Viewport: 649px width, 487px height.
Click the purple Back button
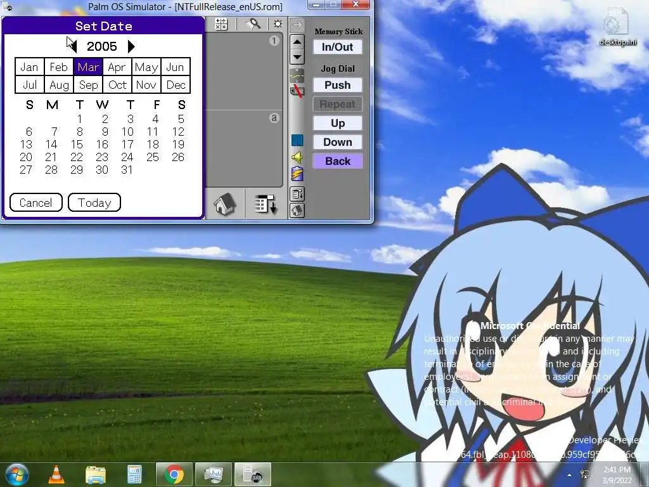338,161
